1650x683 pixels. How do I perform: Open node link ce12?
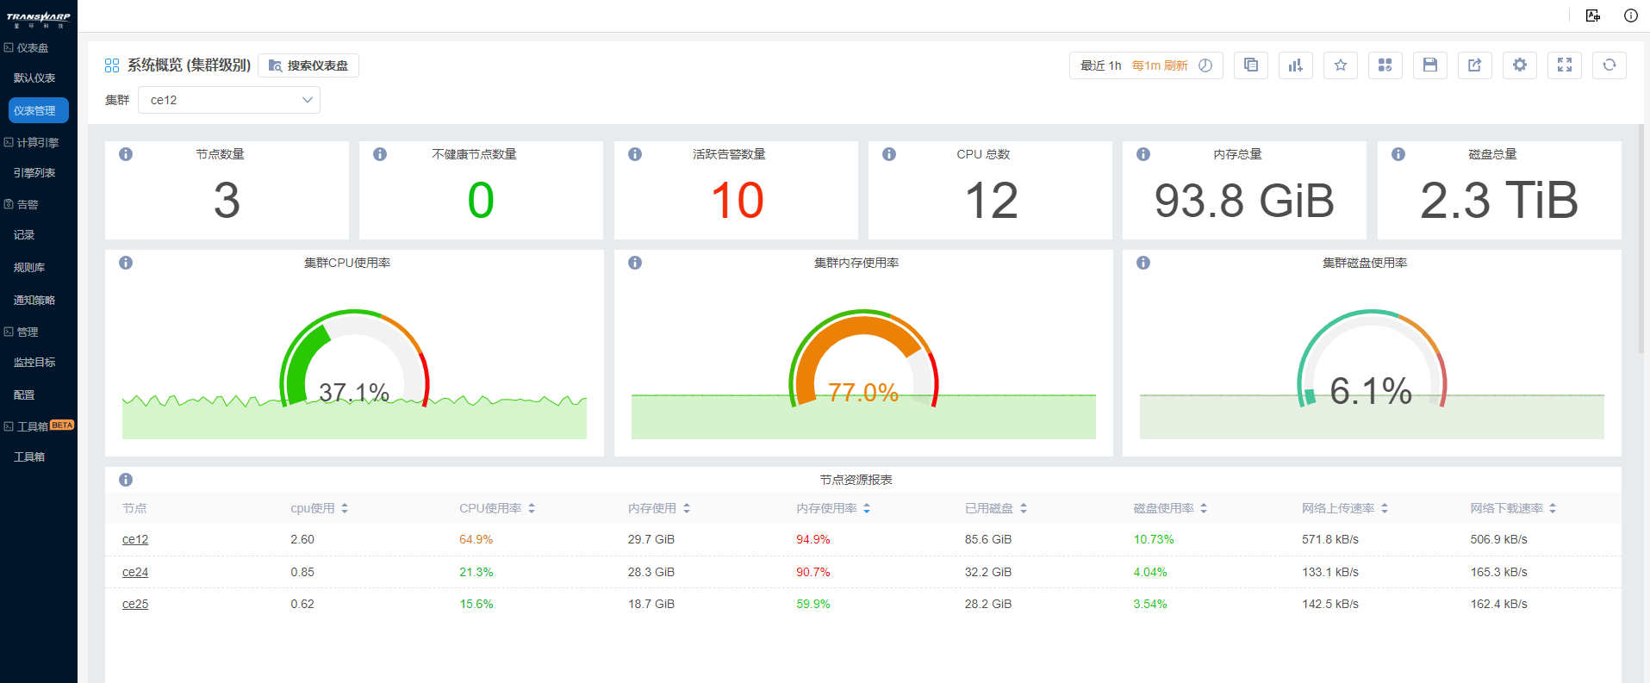135,540
